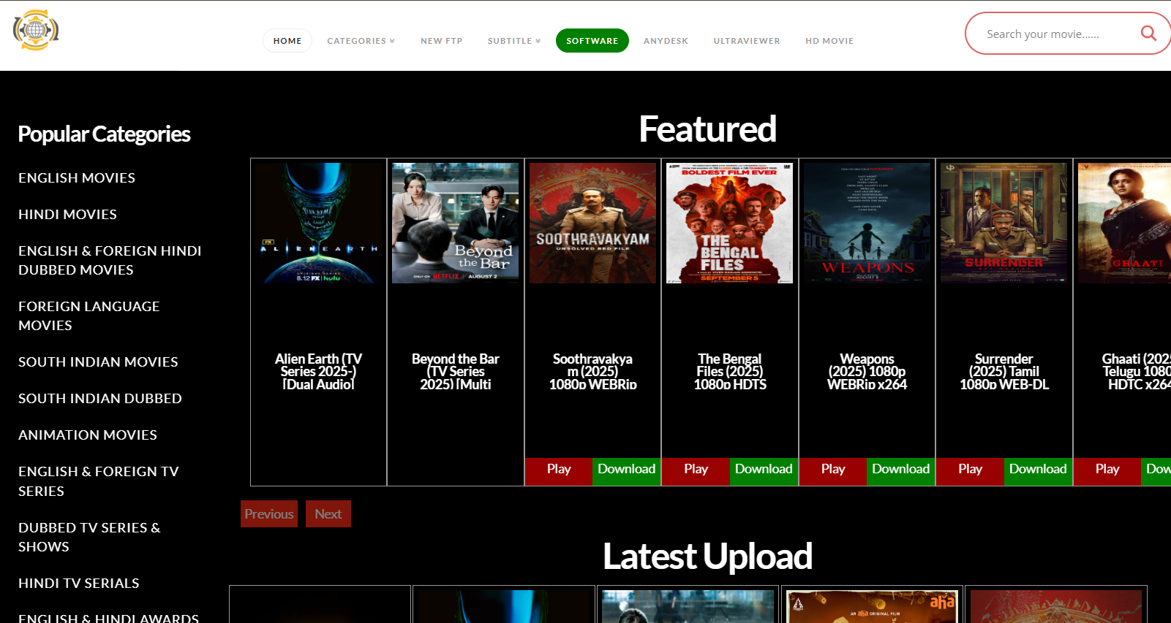The height and width of the screenshot is (623, 1171).
Task: Expand the Subtitle dropdown menu
Action: (x=514, y=41)
